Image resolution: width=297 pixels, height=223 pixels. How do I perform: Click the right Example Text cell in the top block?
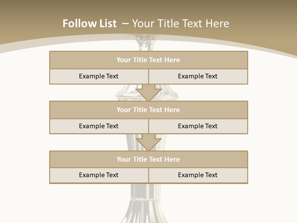(x=198, y=77)
